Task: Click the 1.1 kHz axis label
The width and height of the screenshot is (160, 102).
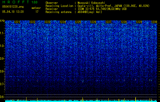Action: (x=2, y=33)
